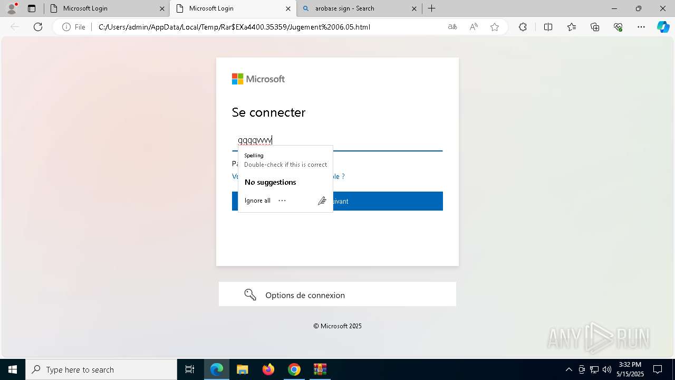Click the translate page icon
The width and height of the screenshot is (675, 380).
click(452, 27)
